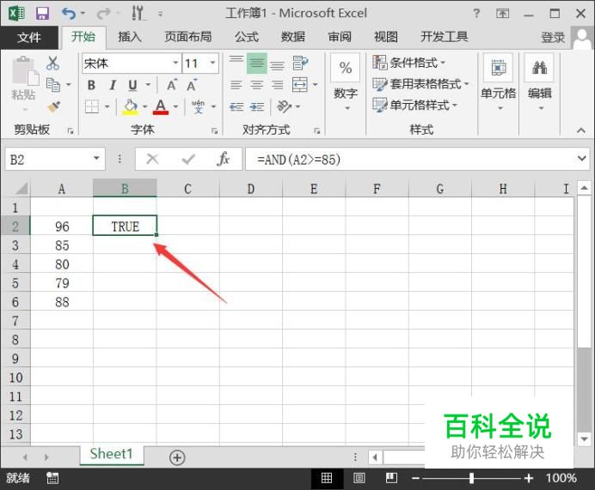Expand the formula bar chevron
This screenshot has height=490, width=595.
tap(582, 158)
